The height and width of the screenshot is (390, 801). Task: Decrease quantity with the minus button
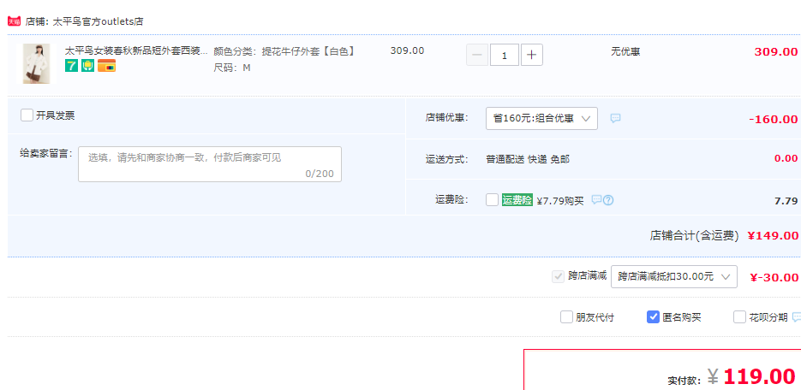[477, 55]
